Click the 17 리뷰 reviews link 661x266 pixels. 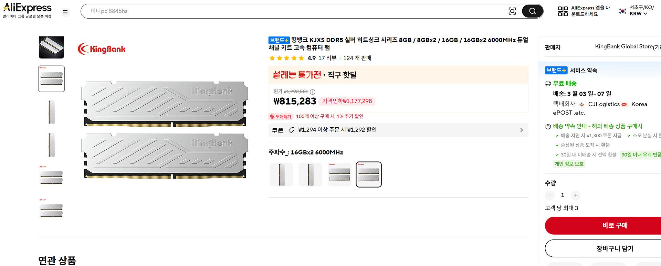click(x=327, y=58)
